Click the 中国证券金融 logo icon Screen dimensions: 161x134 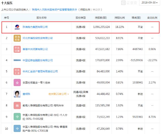pos(17,60)
